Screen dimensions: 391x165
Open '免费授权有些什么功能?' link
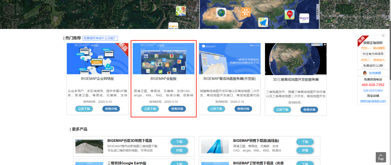[x=100, y=38]
